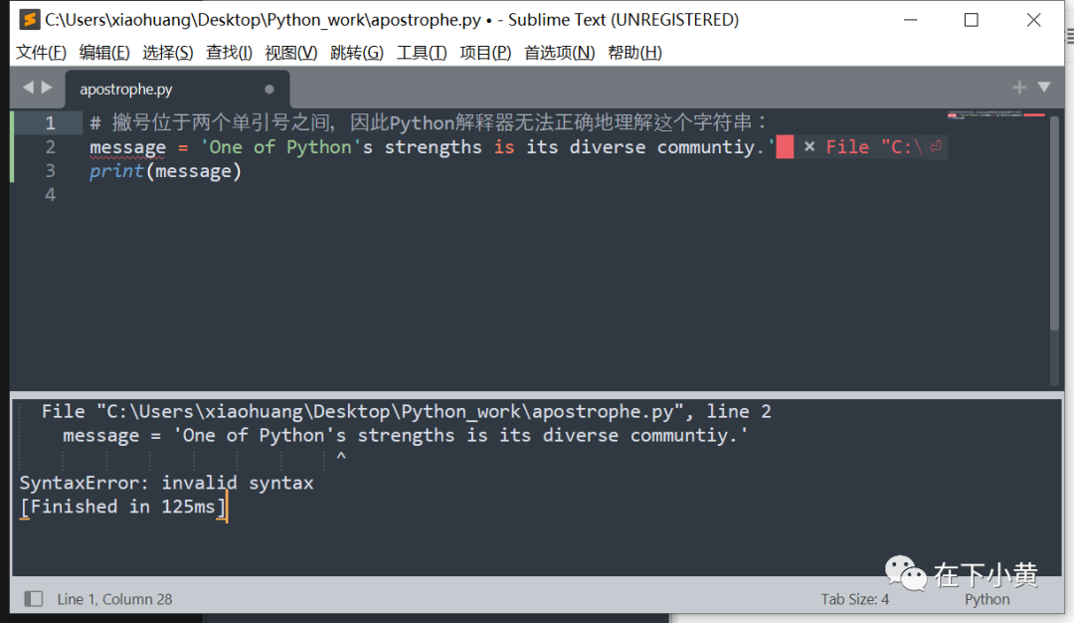
Task: Click the red error marker after communtiy.
Action: click(x=785, y=146)
